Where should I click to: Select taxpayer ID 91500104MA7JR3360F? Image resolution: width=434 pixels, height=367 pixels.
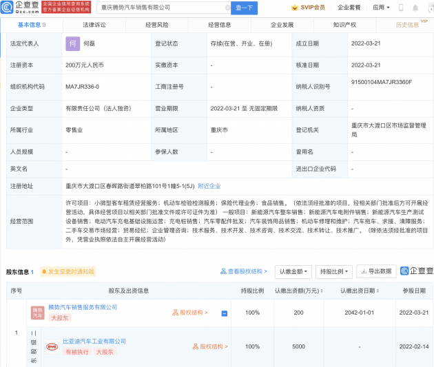[382, 82]
